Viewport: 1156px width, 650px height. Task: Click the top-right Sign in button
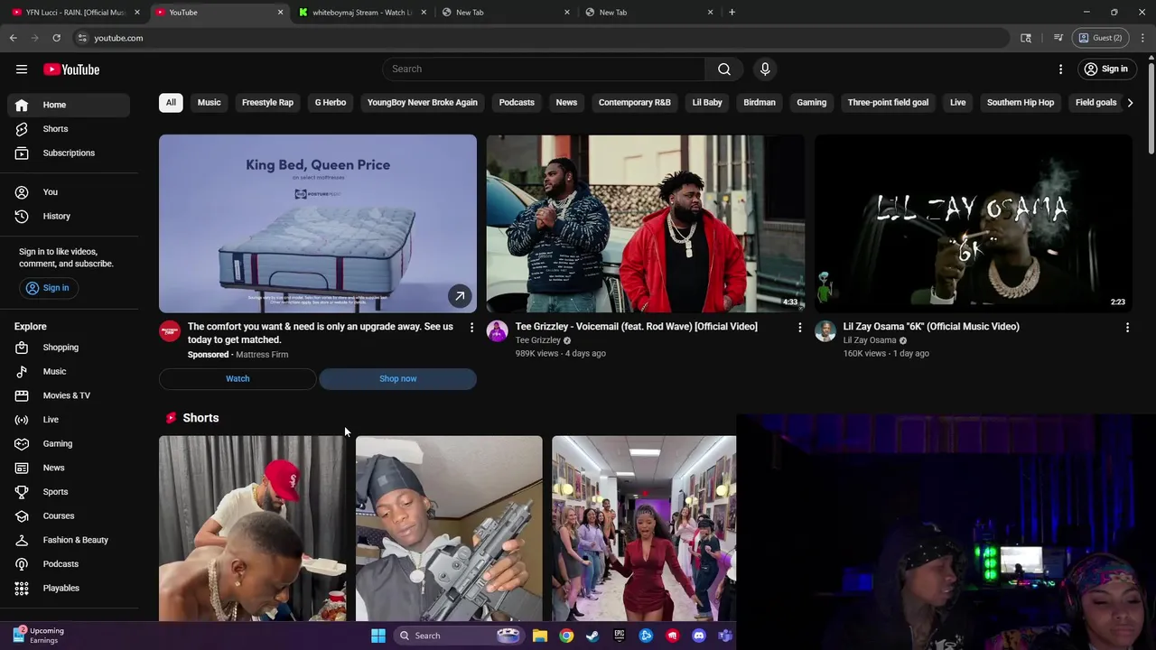[1105, 70]
